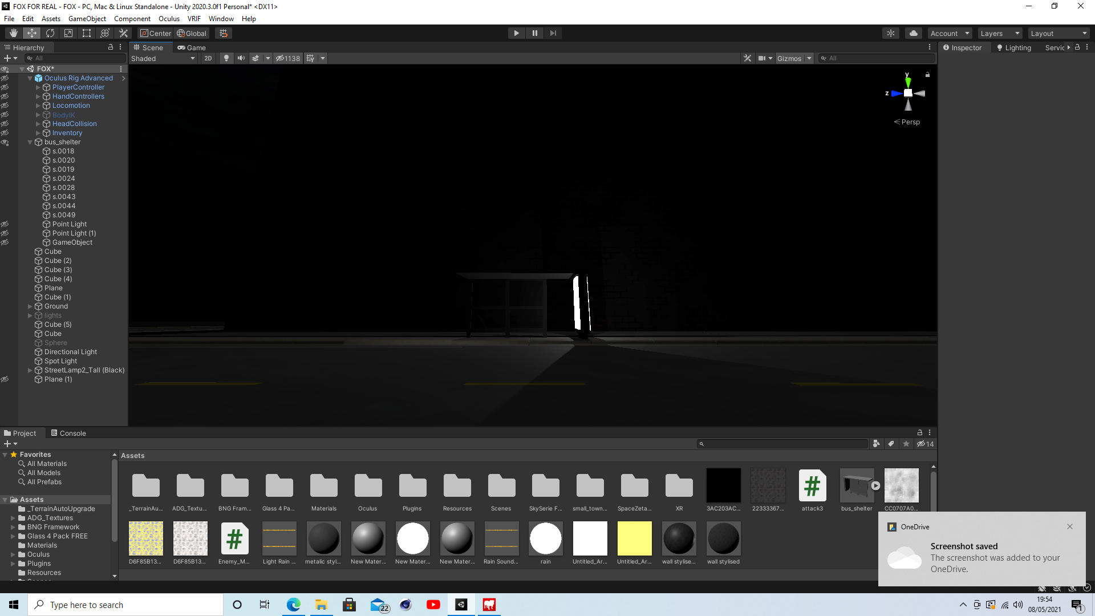The image size is (1095, 616).
Task: Toggle scene view grid
Action: [310, 58]
